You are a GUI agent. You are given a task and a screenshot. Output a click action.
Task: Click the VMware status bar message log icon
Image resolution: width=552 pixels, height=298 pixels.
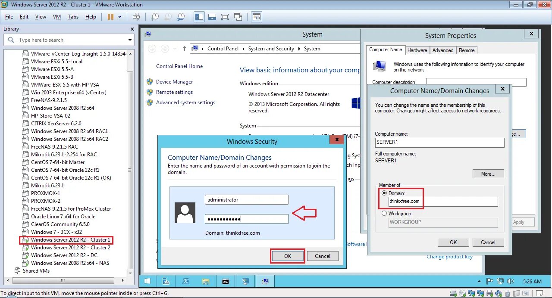point(539,294)
